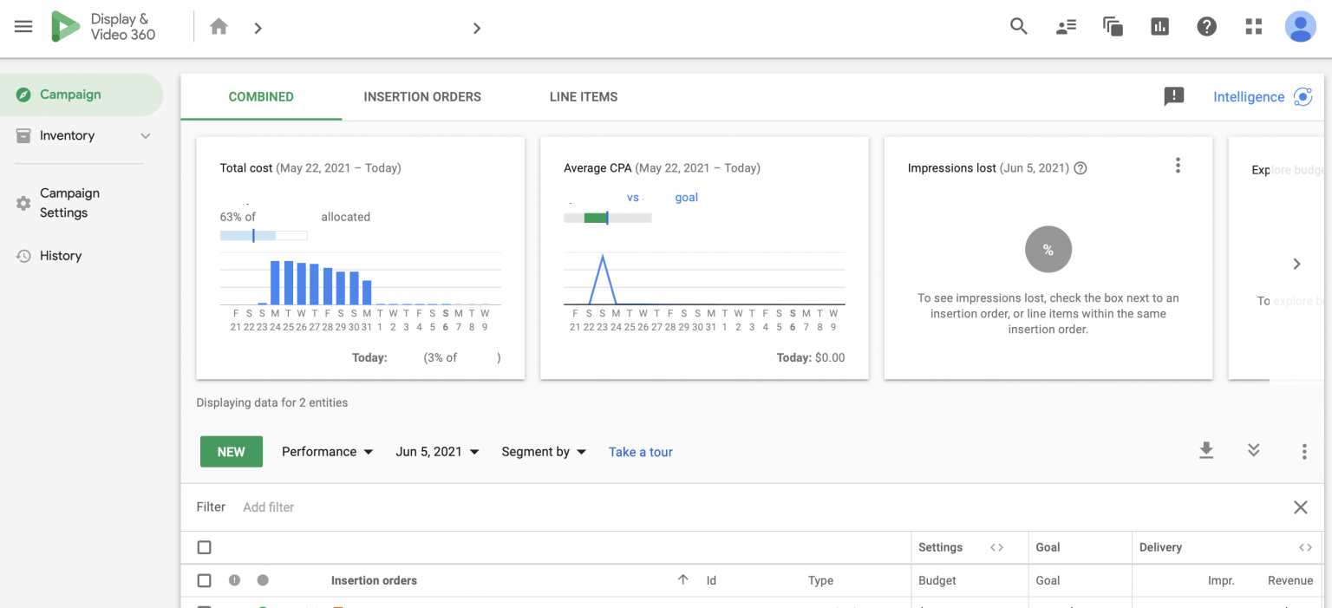Check the checkbox in the Insertion orders header row
Image resolution: width=1332 pixels, height=608 pixels.
[205, 580]
